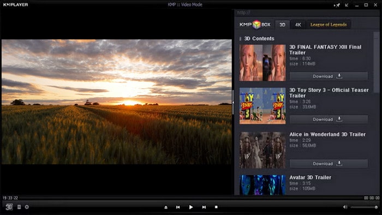
Task: Maximize the KMPlayer window
Action: 366,5
